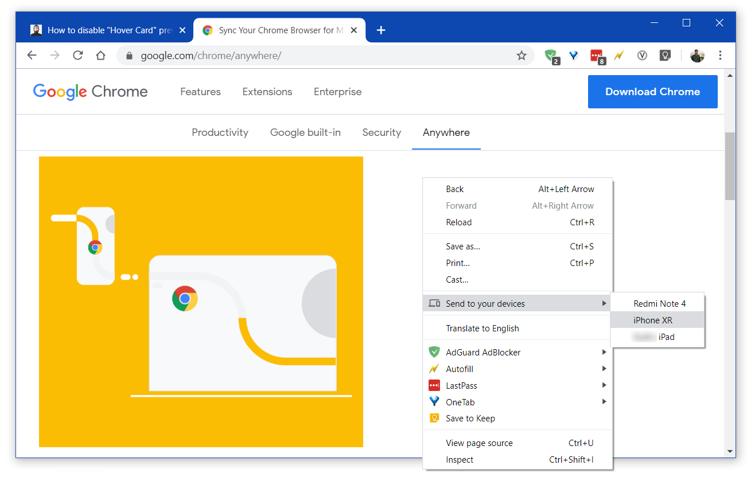Open the Features navigation link
Viewport: 751px width, 481px height.
pos(200,92)
